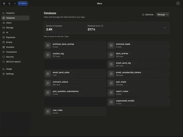Click the Emails envelope icon in sidebar
The image size is (183, 137).
(x=4, y=42)
